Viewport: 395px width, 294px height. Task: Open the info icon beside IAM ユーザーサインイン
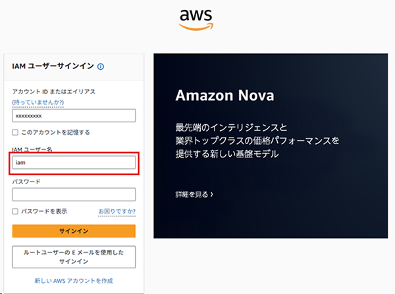tap(101, 66)
